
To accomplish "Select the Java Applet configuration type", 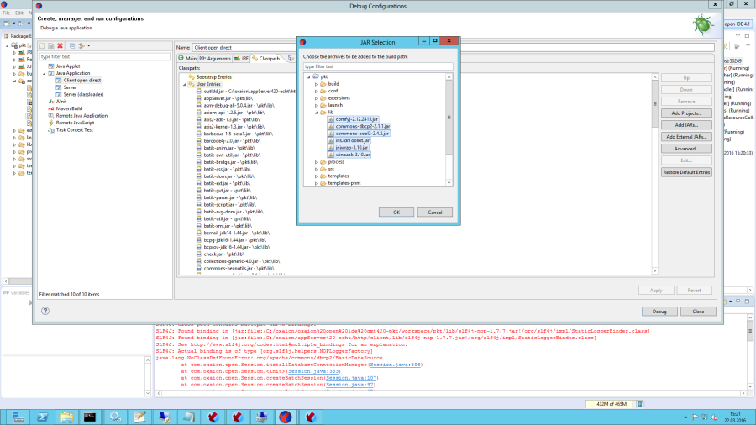I will click(68, 66).
